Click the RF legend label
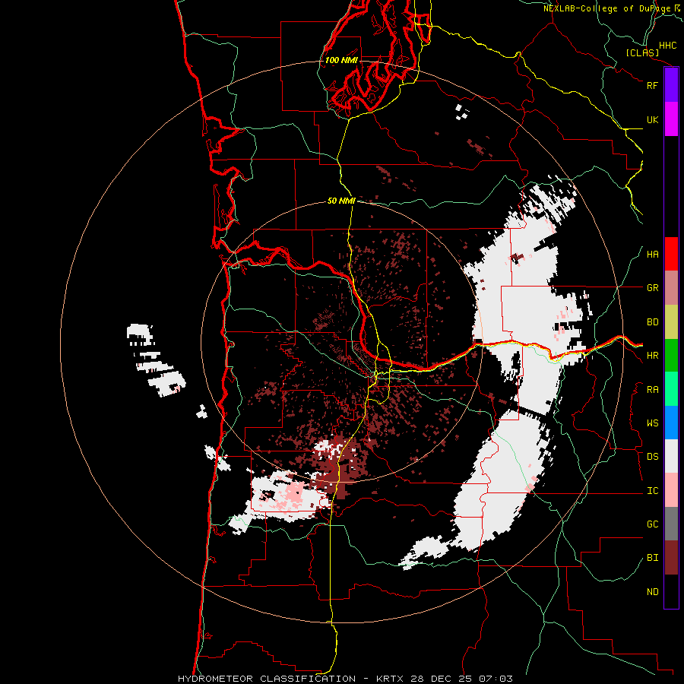The image size is (684, 684). click(x=653, y=85)
